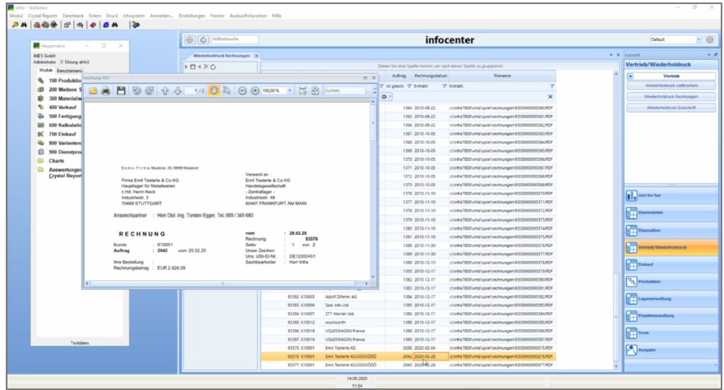This screenshot has height=390, width=724.
Task: Go to next PDF page with down arrow
Action: tap(178, 90)
